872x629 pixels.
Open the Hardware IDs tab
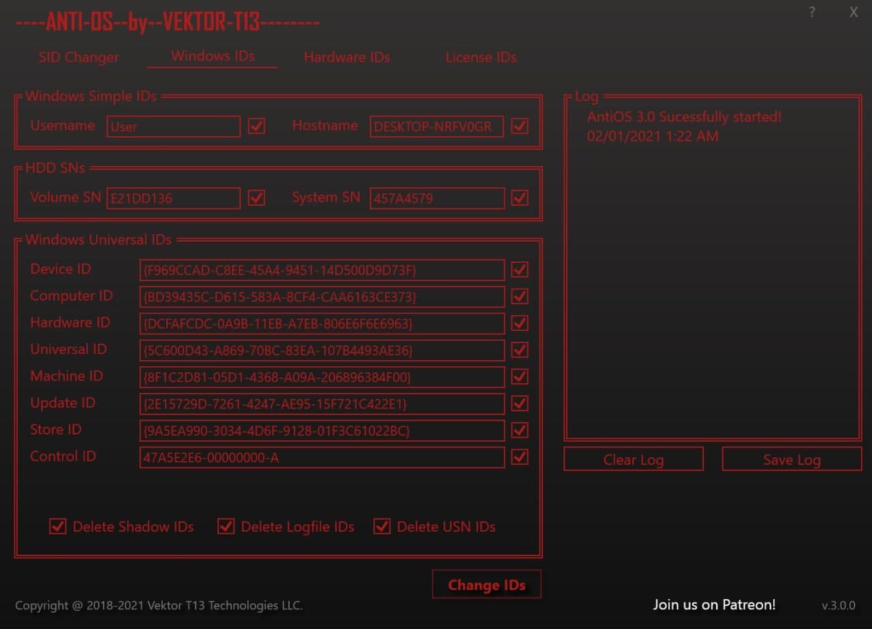click(347, 57)
